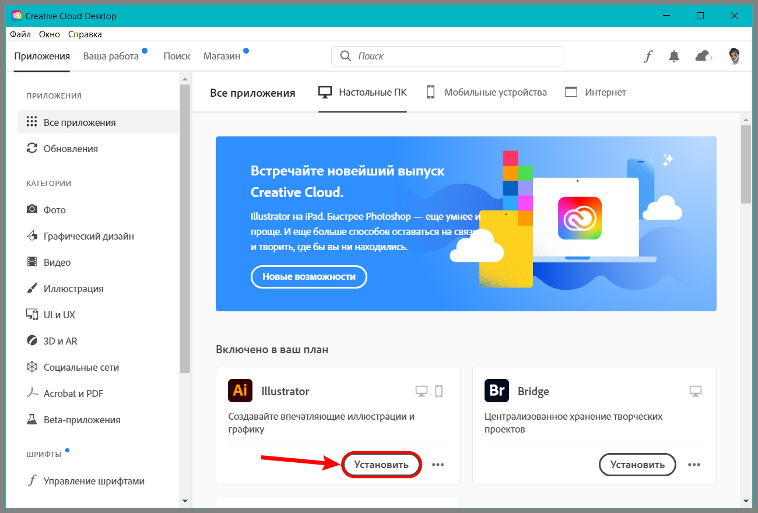The width and height of the screenshot is (758, 513).
Task: Open the Bridge more options ellipsis
Action: (x=694, y=465)
